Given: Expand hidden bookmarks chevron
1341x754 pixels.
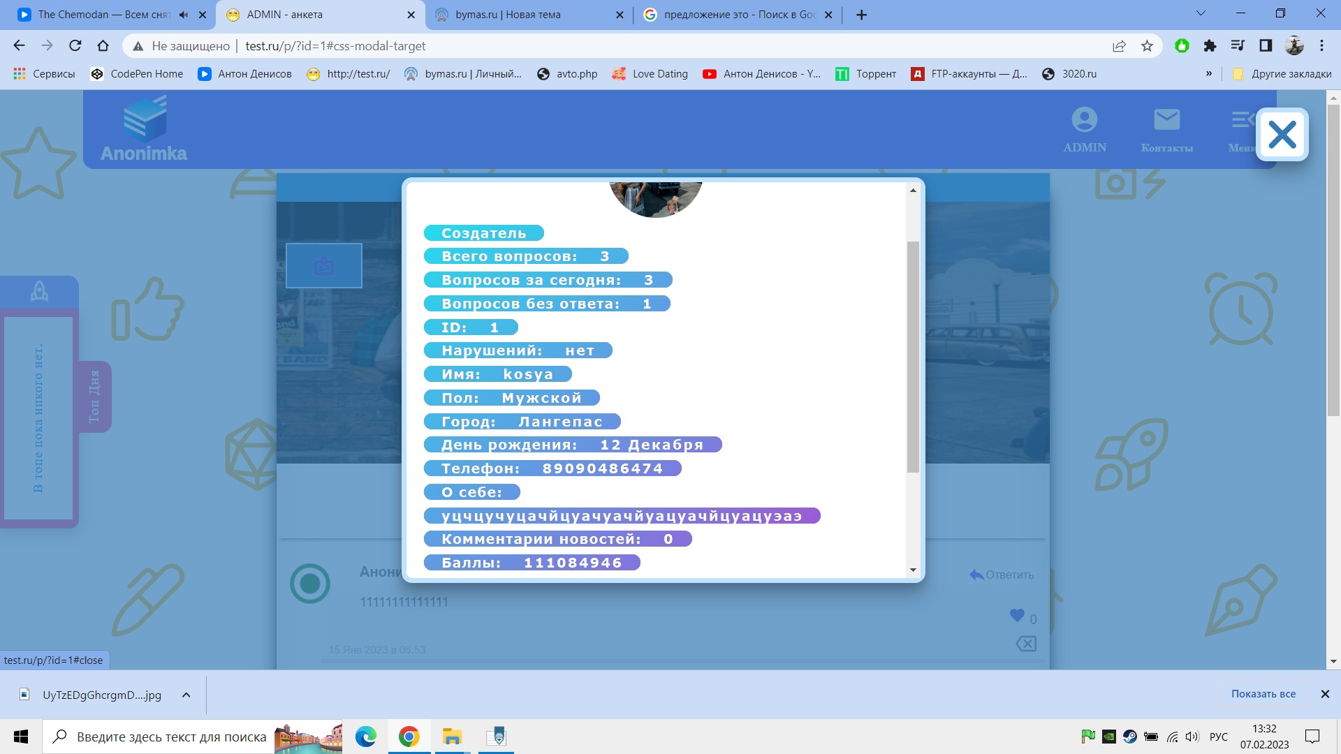Looking at the screenshot, I should point(1208,74).
